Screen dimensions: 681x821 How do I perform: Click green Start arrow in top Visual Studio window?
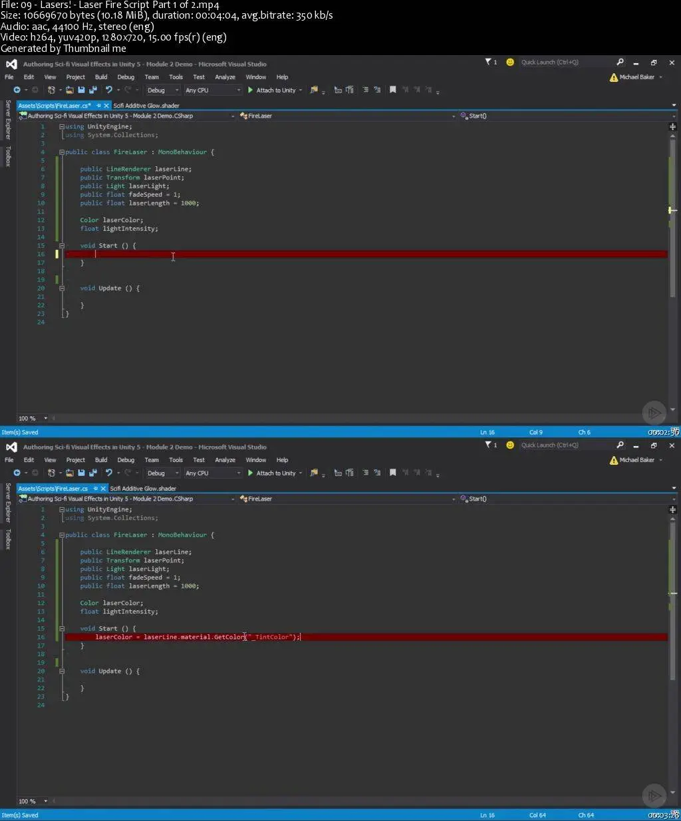[x=251, y=90]
